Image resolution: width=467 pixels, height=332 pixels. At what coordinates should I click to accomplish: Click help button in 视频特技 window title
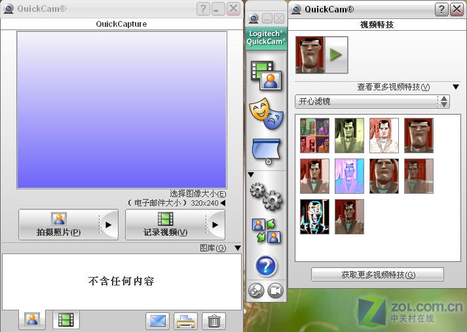(x=441, y=10)
